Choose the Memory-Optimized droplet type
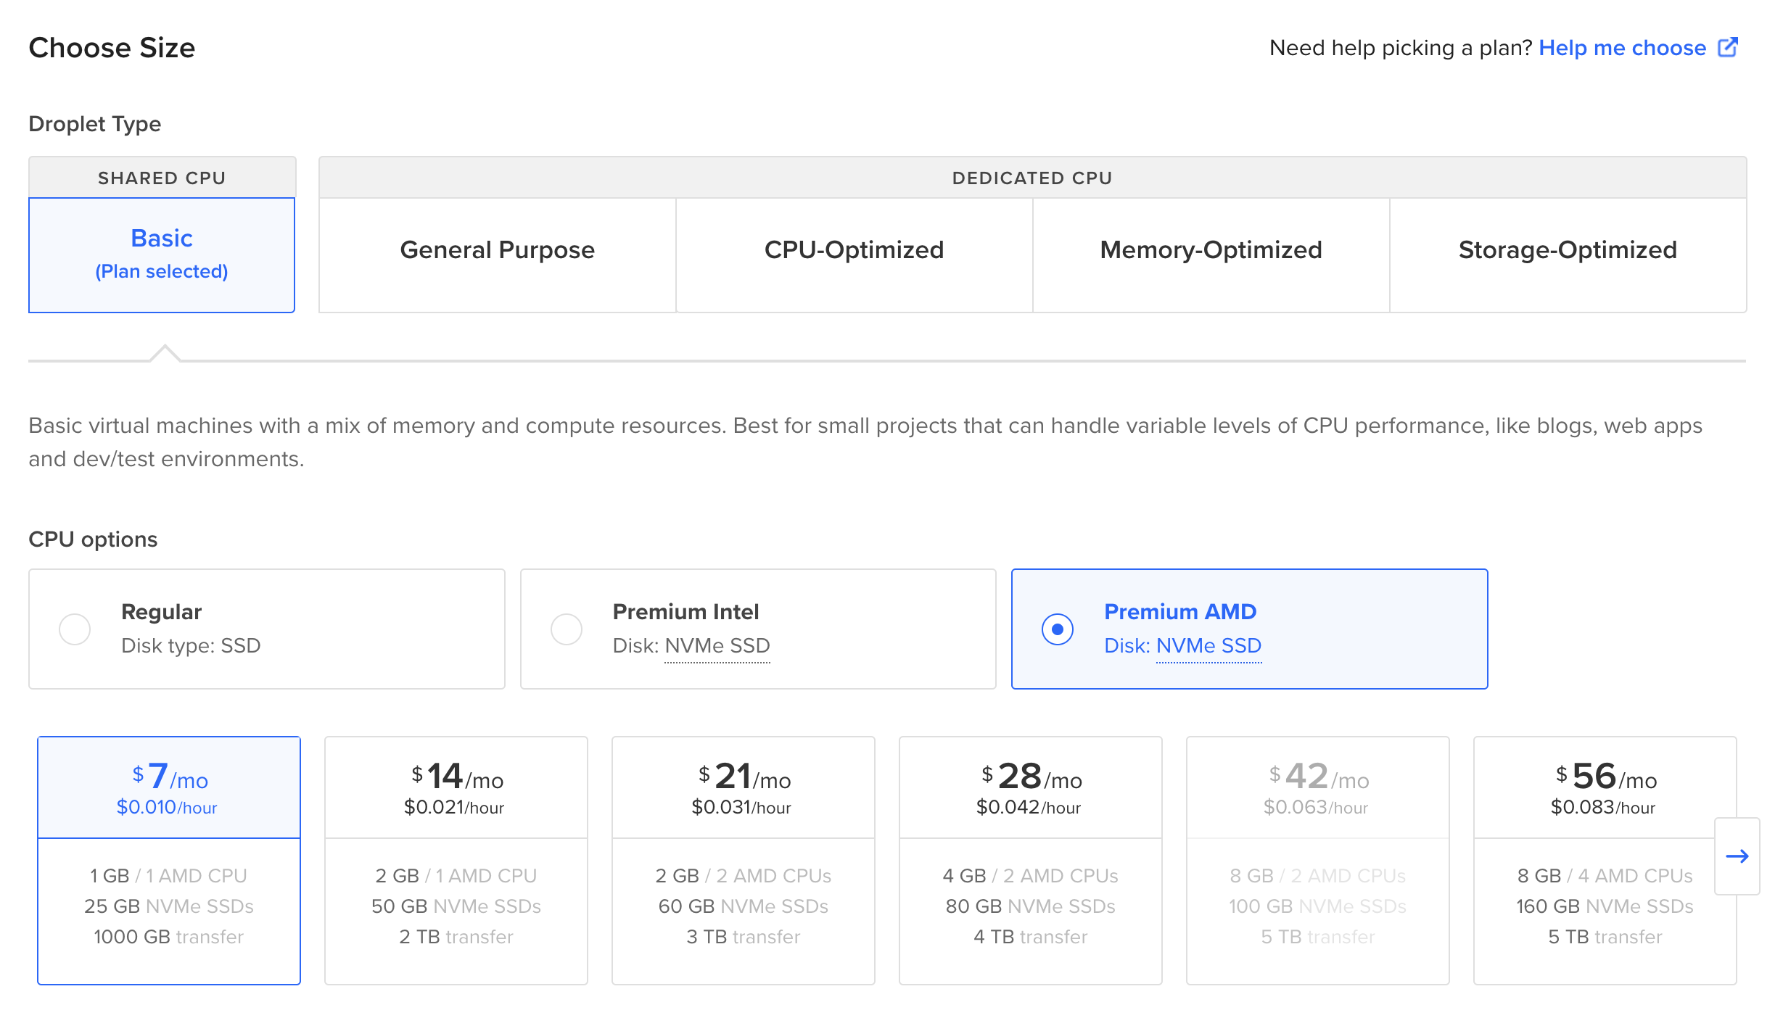The width and height of the screenshot is (1783, 1018). (1211, 250)
